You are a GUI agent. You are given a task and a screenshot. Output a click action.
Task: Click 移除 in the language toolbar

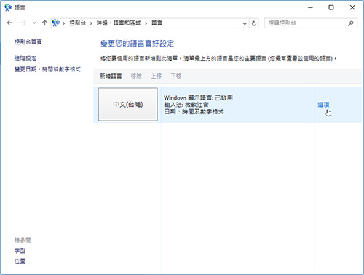coord(136,76)
